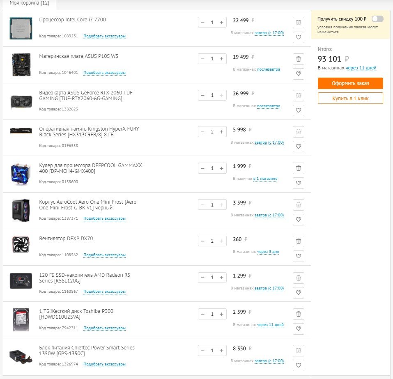Decrease quantity of ASUS RTX 2060 video card
The height and width of the screenshot is (379, 393).
[x=203, y=95]
